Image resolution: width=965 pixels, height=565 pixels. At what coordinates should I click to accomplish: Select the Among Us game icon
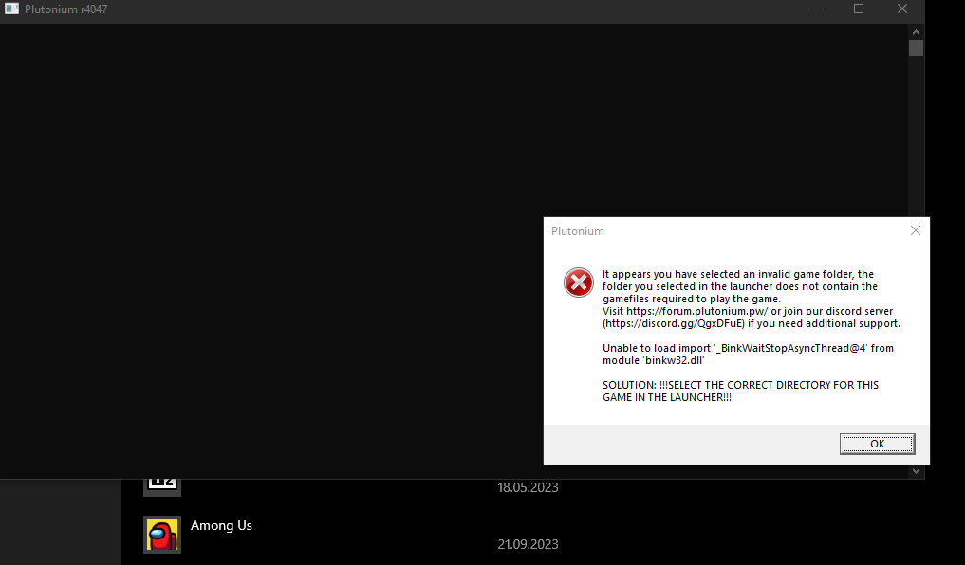tap(162, 535)
